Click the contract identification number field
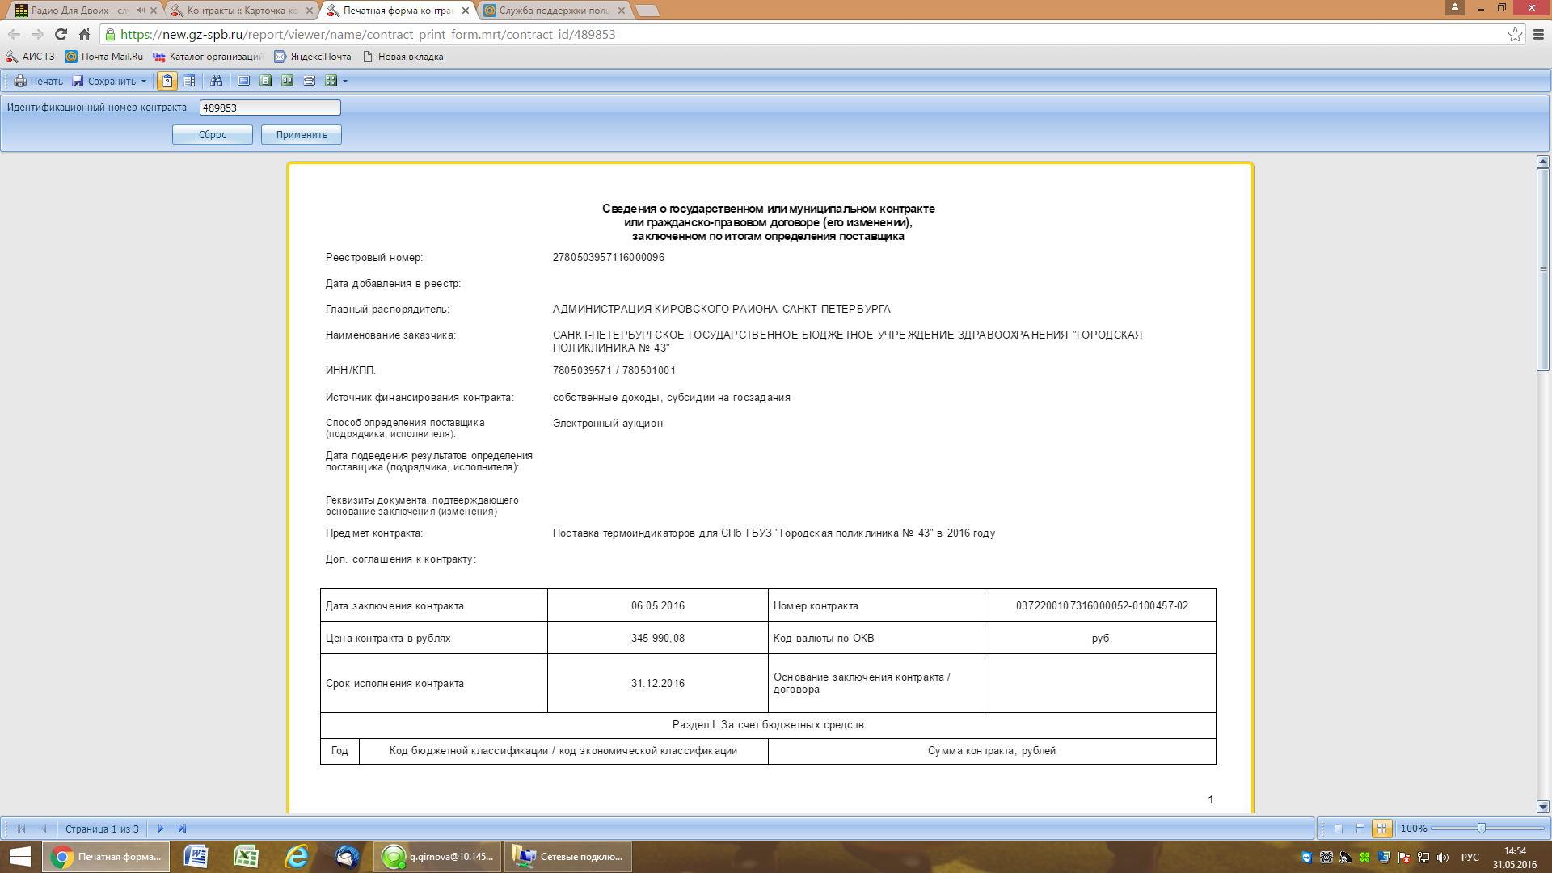 click(x=269, y=108)
